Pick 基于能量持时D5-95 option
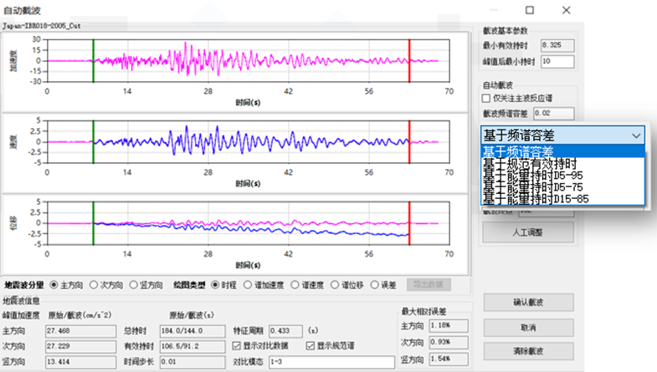 point(531,176)
